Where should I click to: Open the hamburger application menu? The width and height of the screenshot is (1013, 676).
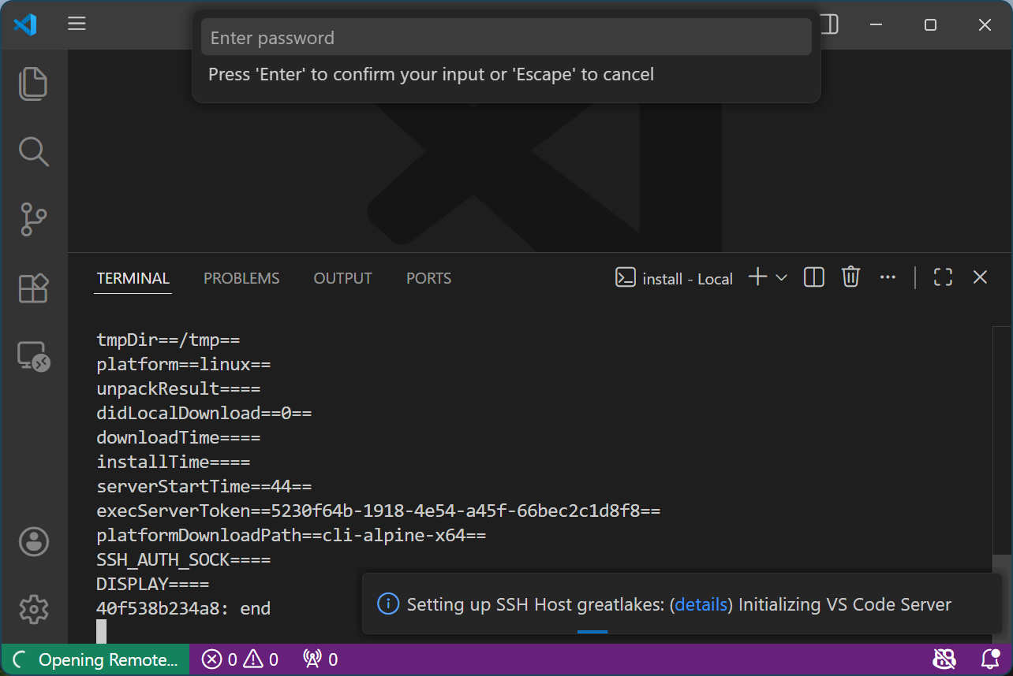click(x=77, y=24)
